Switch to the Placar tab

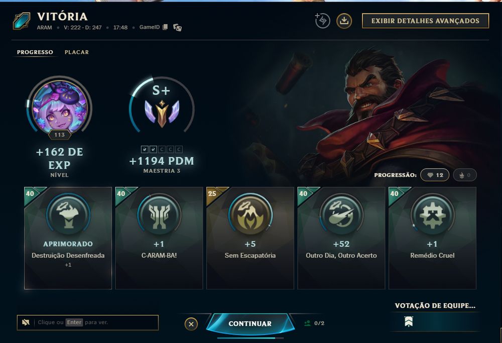pyautogui.click(x=77, y=52)
